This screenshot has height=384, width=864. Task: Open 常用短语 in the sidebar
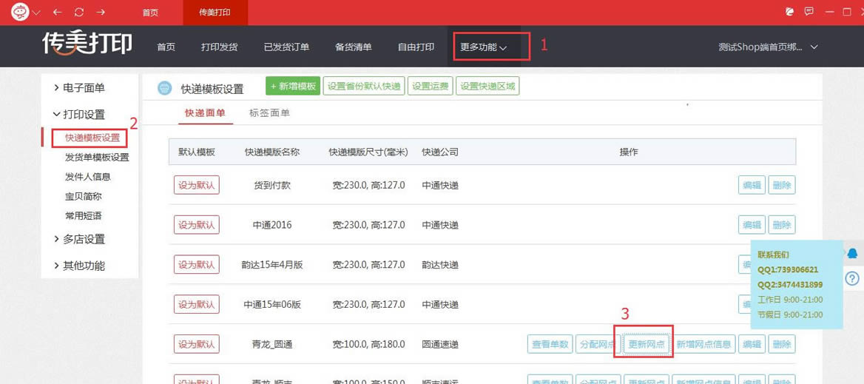(x=83, y=216)
